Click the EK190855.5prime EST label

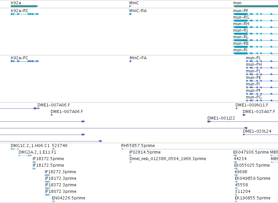pyautogui.click(x=253, y=198)
